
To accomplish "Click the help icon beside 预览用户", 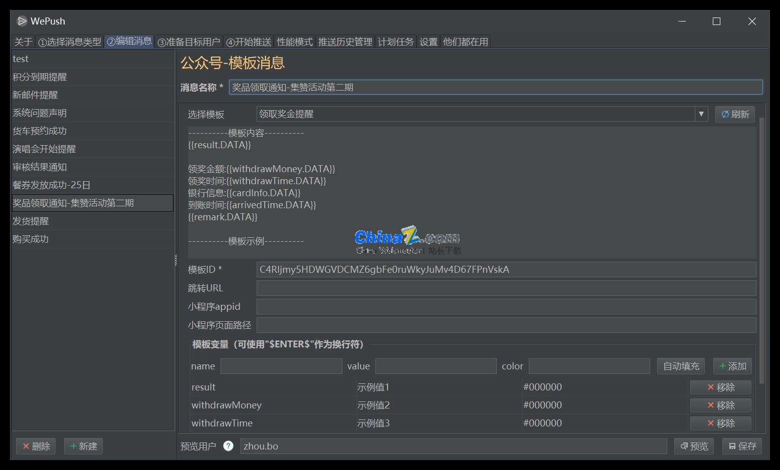I will tap(228, 446).
